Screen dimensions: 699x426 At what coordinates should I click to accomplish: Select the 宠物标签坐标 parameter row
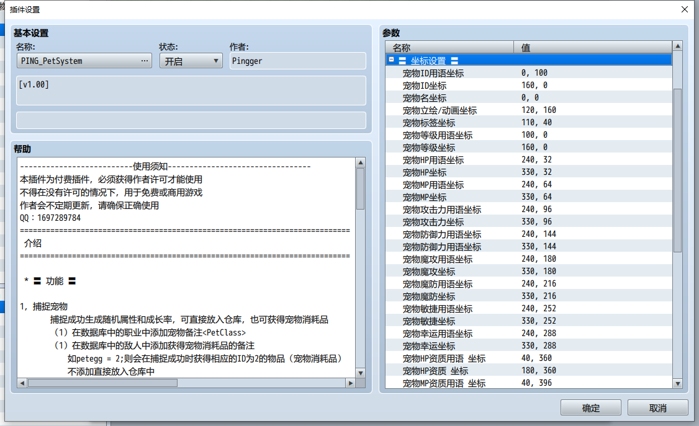tap(529, 123)
